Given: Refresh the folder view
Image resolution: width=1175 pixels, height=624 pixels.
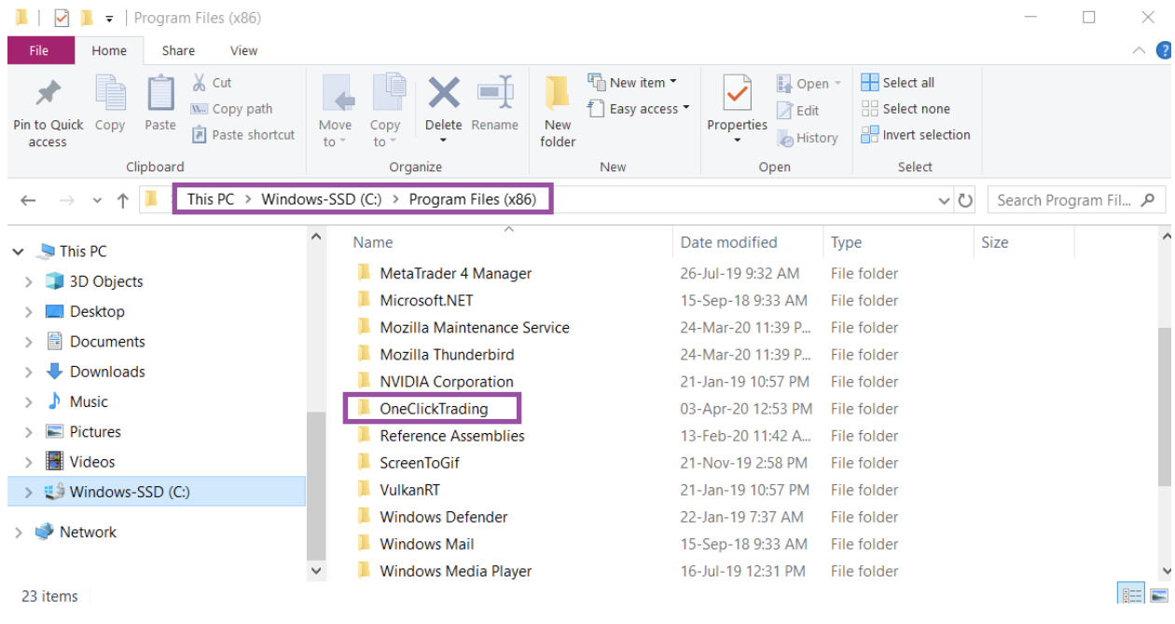Looking at the screenshot, I should click(965, 200).
